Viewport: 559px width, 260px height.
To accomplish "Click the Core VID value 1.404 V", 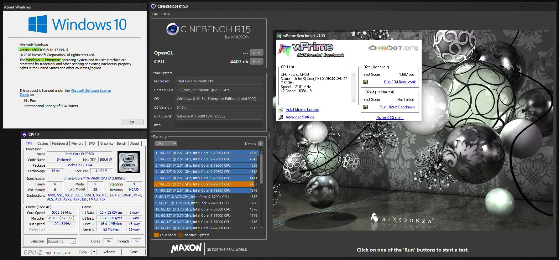I will point(102,171).
